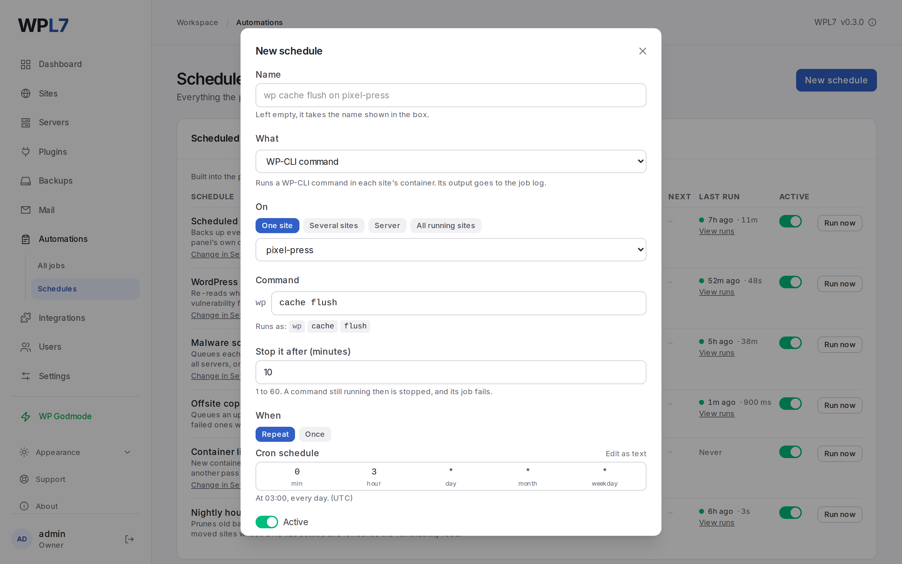Click the Stop it after minutes field

tap(451, 372)
